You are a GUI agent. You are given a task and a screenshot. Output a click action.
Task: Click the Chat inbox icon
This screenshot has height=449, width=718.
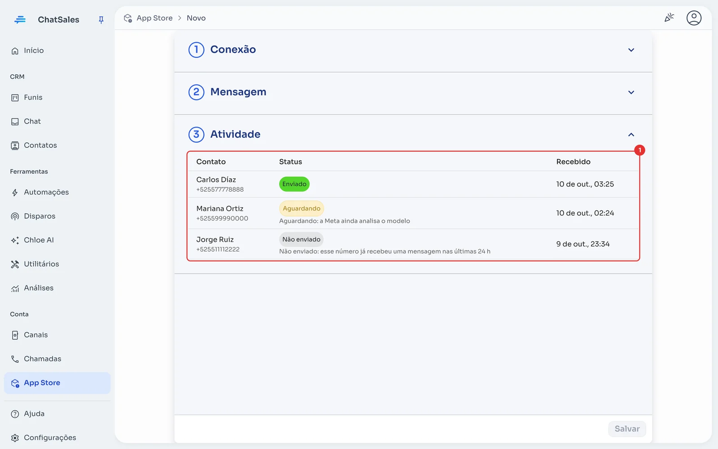(15, 122)
